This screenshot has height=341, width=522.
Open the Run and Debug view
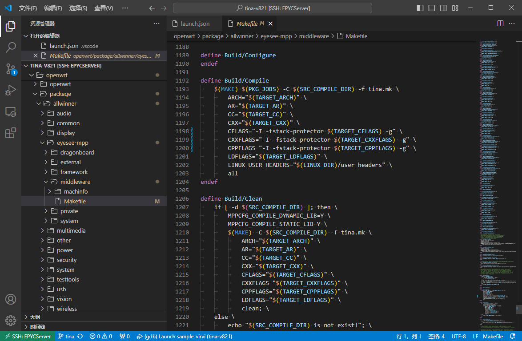pyautogui.click(x=11, y=90)
